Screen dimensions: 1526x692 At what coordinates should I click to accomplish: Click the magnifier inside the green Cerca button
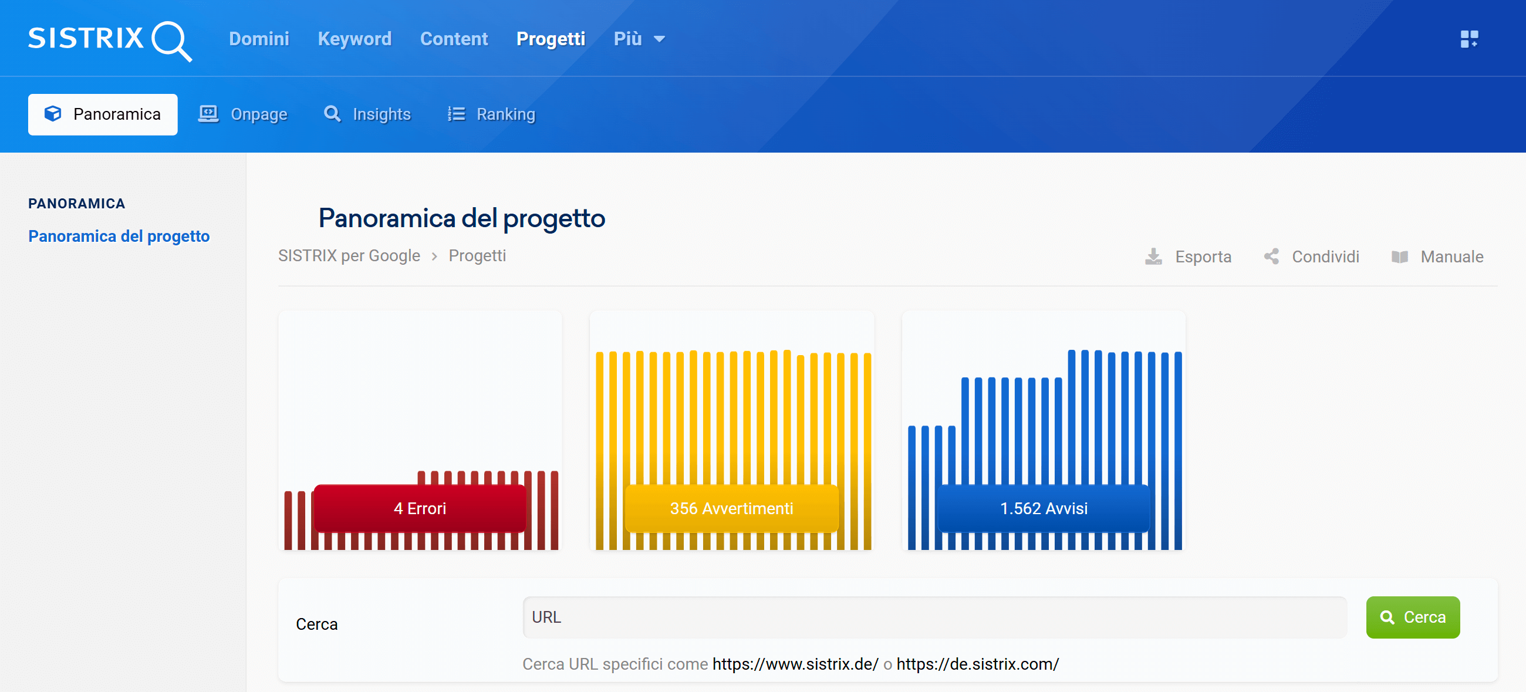pos(1387,617)
